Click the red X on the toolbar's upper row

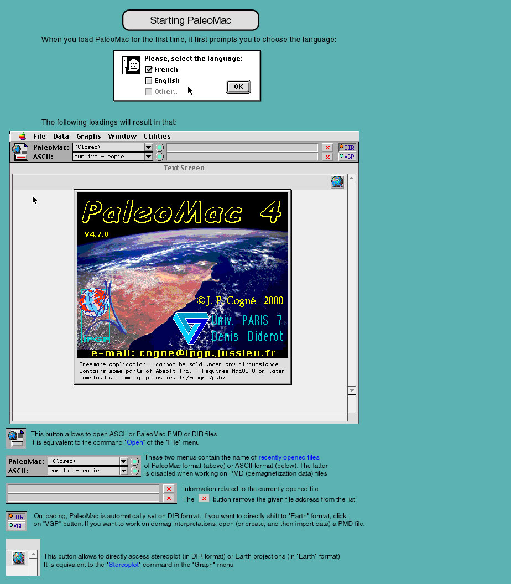pyautogui.click(x=327, y=148)
